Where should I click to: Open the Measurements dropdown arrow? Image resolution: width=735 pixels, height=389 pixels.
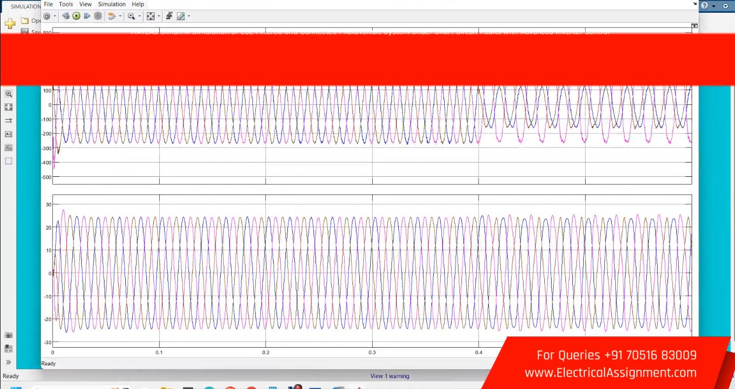click(x=189, y=16)
